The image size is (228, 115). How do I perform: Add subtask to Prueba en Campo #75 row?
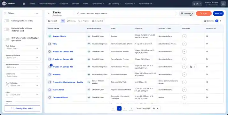click(x=184, y=51)
